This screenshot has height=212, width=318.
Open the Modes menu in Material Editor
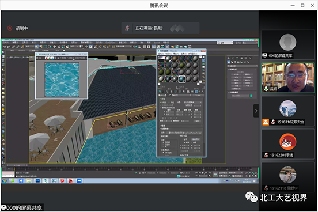(161, 54)
